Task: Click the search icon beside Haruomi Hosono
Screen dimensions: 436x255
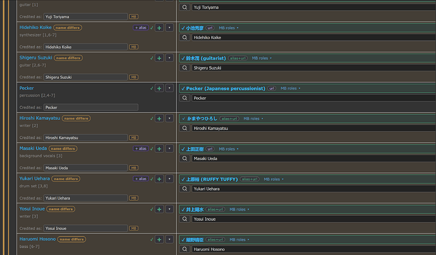Action: click(185, 249)
